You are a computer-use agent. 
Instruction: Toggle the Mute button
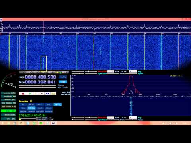23,108
